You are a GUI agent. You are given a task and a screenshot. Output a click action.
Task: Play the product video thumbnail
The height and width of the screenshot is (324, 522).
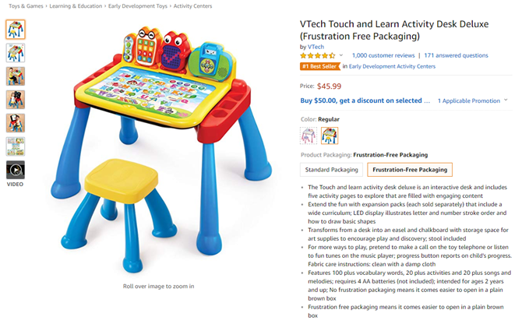click(x=16, y=170)
